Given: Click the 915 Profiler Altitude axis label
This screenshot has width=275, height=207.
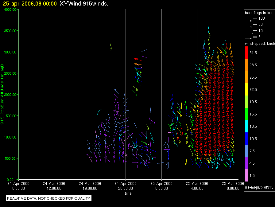Looking at the screenshot, I should (2, 94).
